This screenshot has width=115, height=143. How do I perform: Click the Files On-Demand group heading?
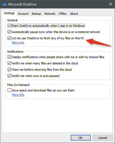pyautogui.click(x=18, y=85)
